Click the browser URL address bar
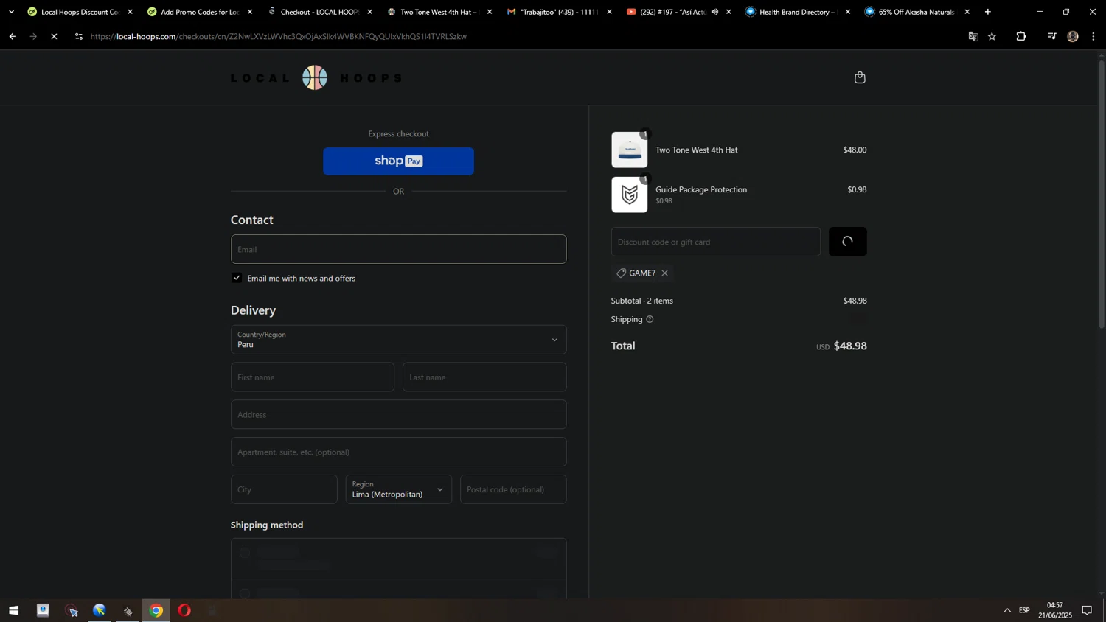1106x622 pixels. click(x=516, y=36)
